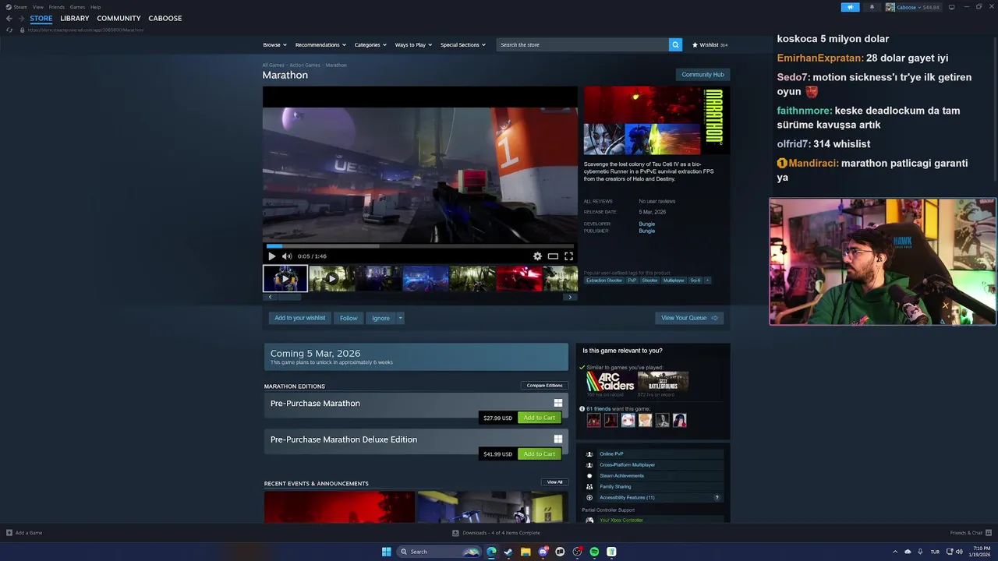Open the Caboose account menu

click(x=912, y=7)
